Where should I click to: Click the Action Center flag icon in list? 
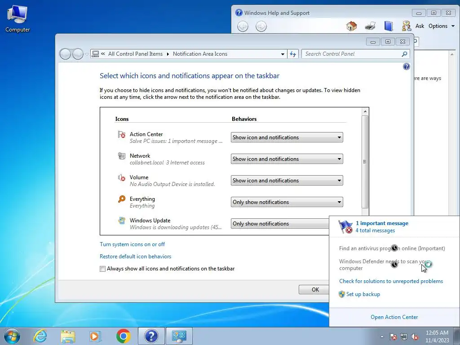[121, 134]
